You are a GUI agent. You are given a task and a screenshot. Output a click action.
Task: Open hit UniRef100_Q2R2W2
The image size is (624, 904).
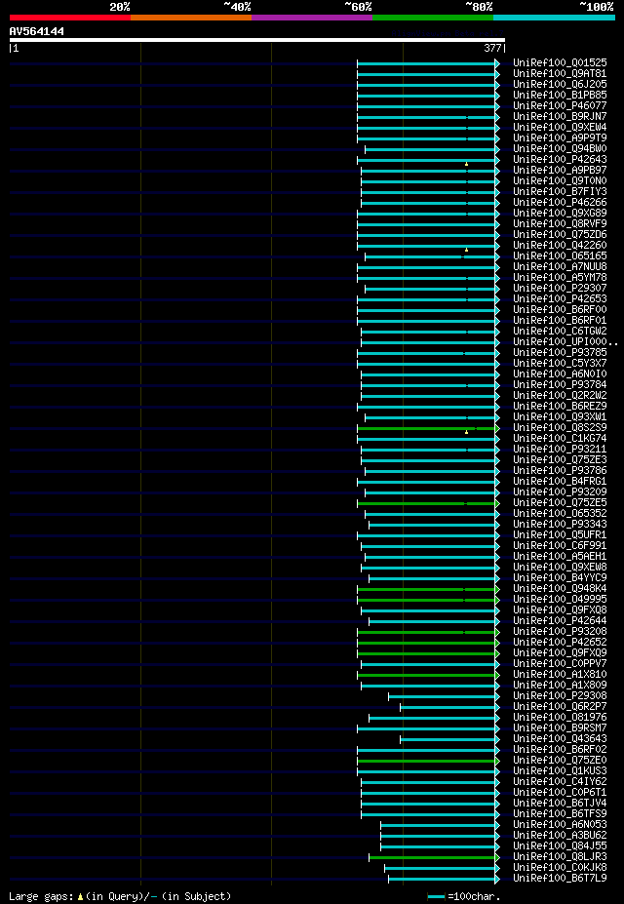pos(560,395)
